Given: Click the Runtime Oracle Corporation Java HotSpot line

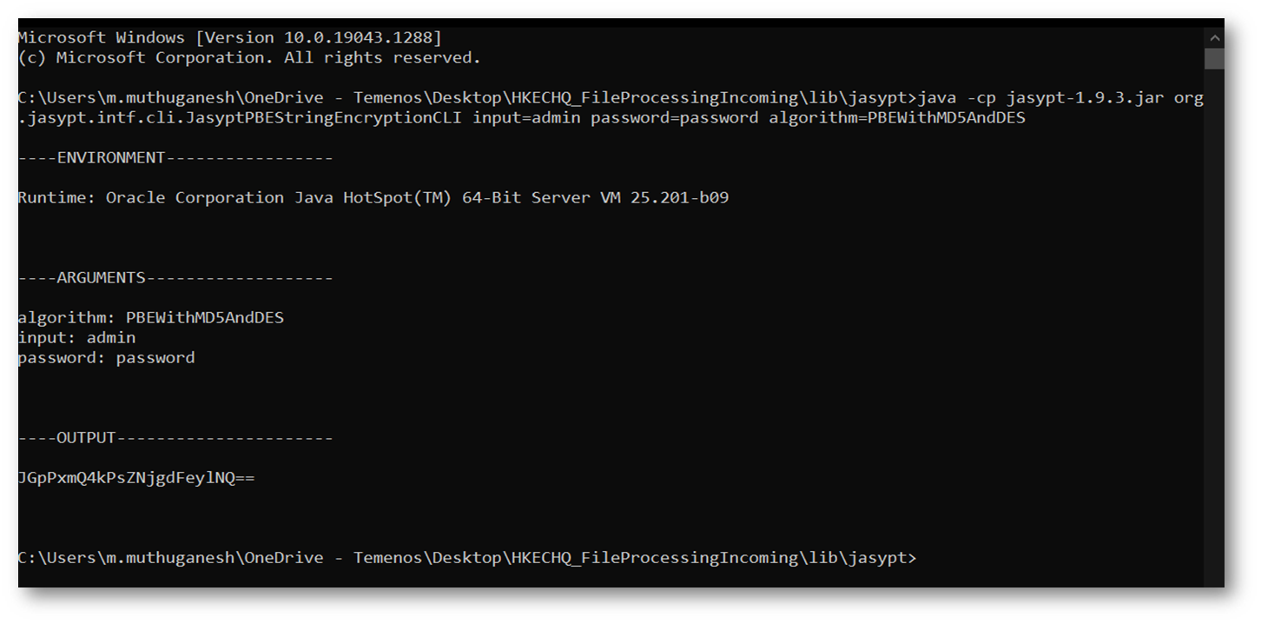Looking at the screenshot, I should pos(373,198).
